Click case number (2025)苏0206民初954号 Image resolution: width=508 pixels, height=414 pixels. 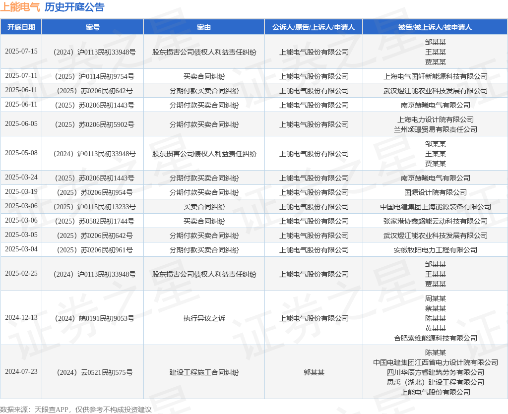click(95, 192)
